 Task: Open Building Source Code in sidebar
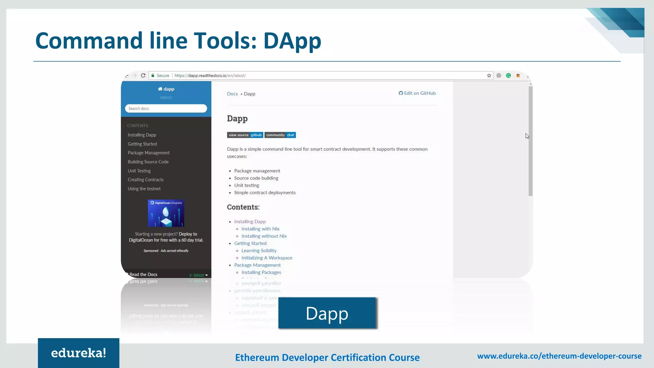(148, 162)
